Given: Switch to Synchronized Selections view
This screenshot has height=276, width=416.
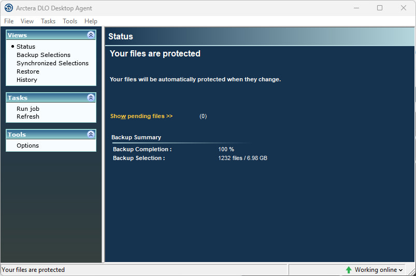Looking at the screenshot, I should [52, 63].
